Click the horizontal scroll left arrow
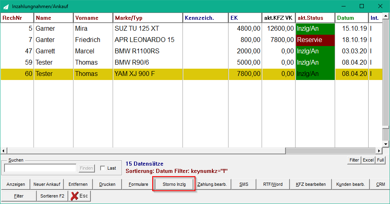Viewport: 390px width, 204px height. pyautogui.click(x=4, y=151)
